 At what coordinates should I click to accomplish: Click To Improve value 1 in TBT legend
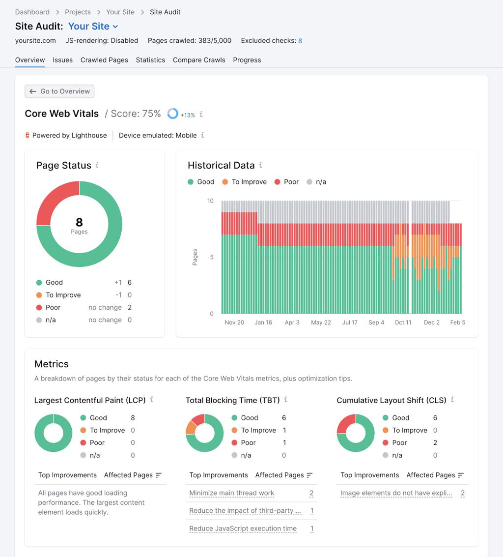(x=285, y=430)
